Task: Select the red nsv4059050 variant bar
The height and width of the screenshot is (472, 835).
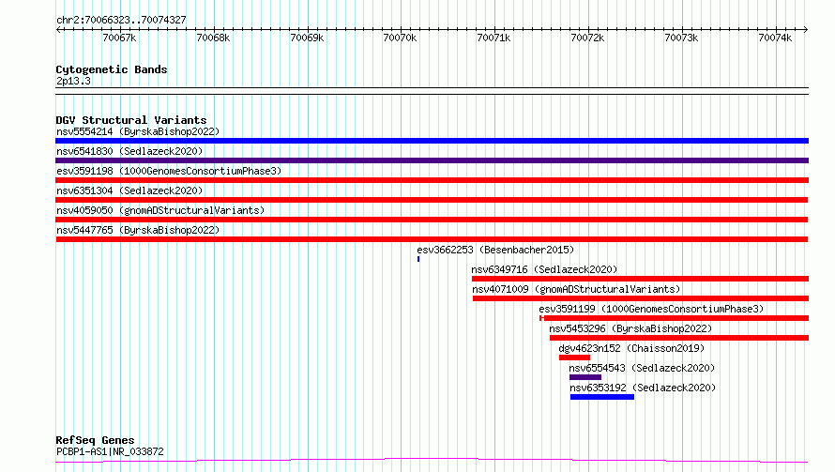Action: 432,220
